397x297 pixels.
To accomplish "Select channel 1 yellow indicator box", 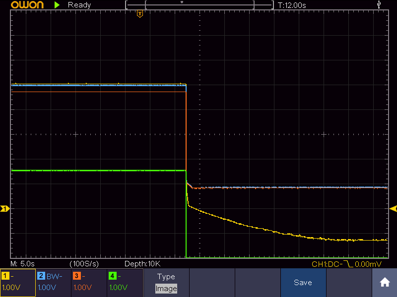I will coord(18,283).
